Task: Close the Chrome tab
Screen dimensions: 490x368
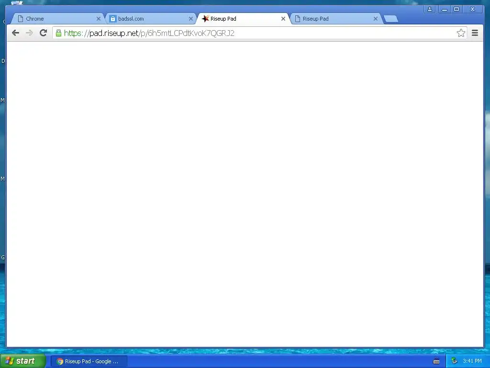Action: (x=99, y=19)
